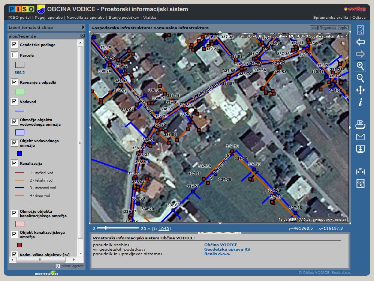Open Navodila za uporabo
Screen dimensions: 374x281
[x=86, y=17]
